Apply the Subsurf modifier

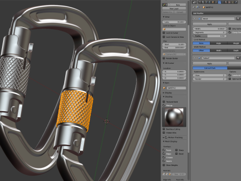tap(209, 63)
